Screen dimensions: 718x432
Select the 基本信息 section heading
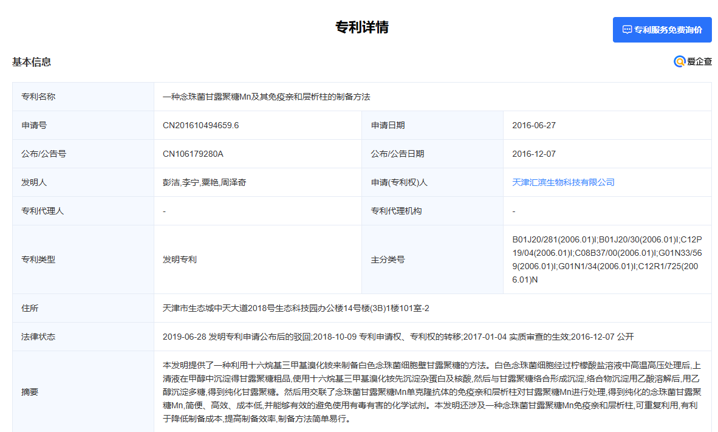pos(32,62)
